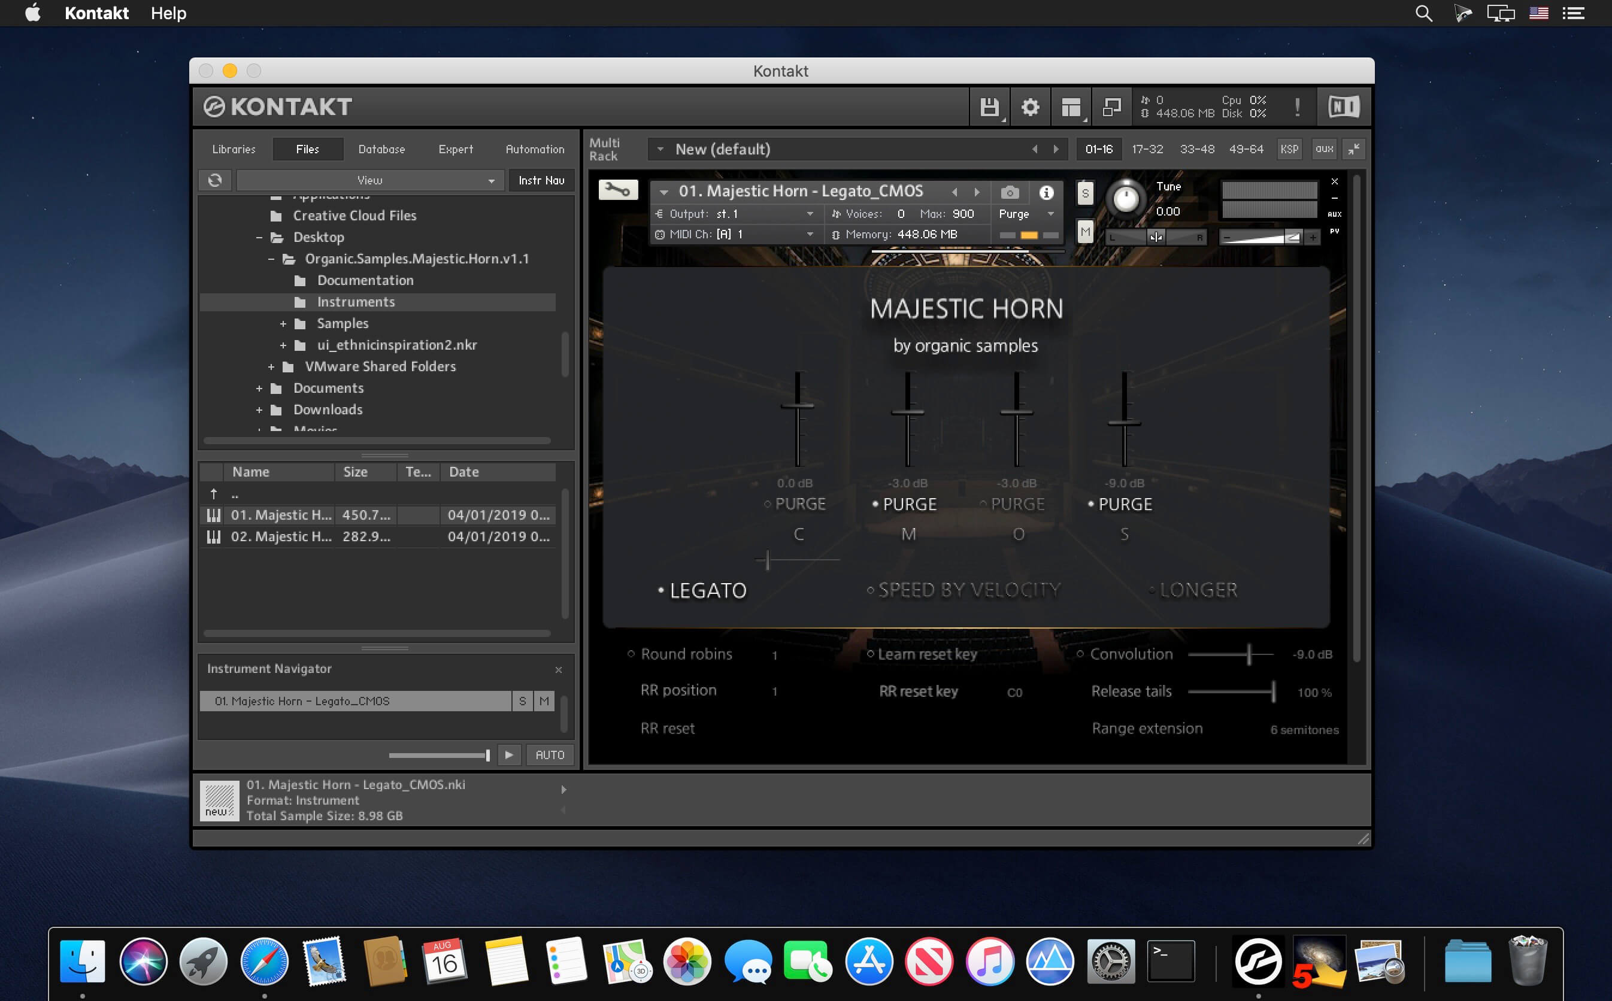The width and height of the screenshot is (1612, 1001).
Task: Toggle PURGE for the S microphone
Action: point(1120,505)
